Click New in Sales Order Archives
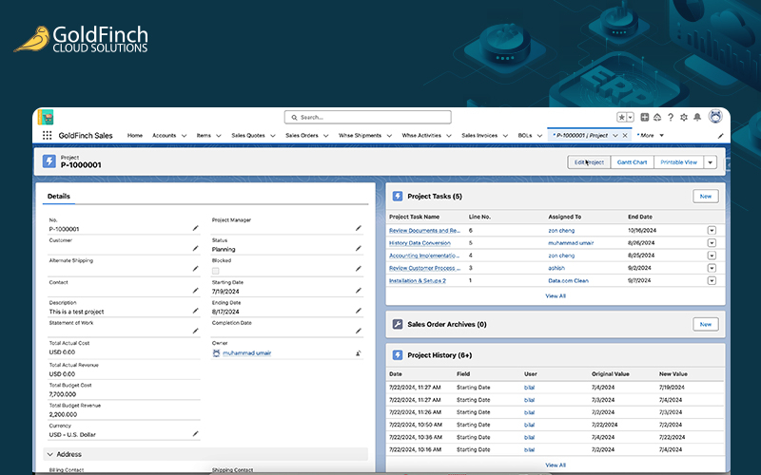This screenshot has width=761, height=475. 705,324
